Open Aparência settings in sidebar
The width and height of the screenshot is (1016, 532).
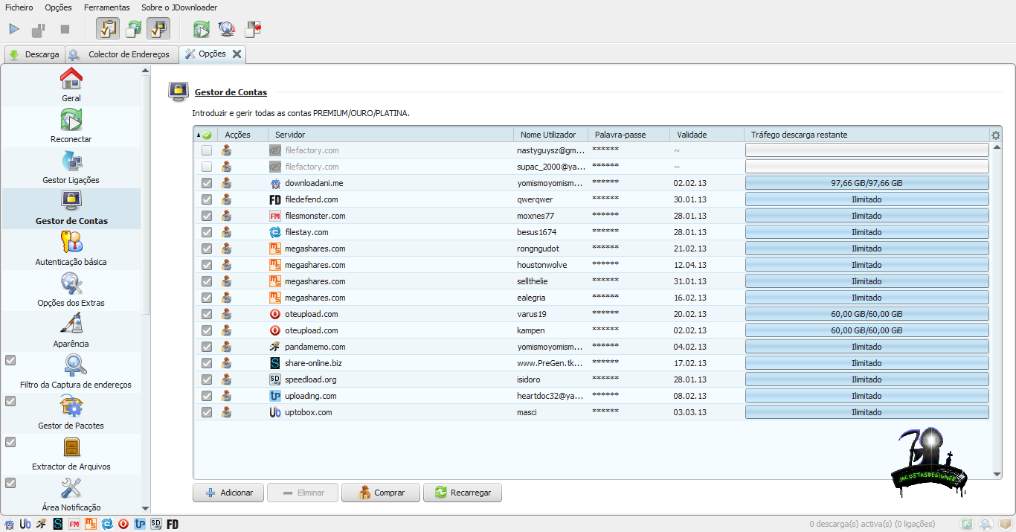pyautogui.click(x=71, y=325)
